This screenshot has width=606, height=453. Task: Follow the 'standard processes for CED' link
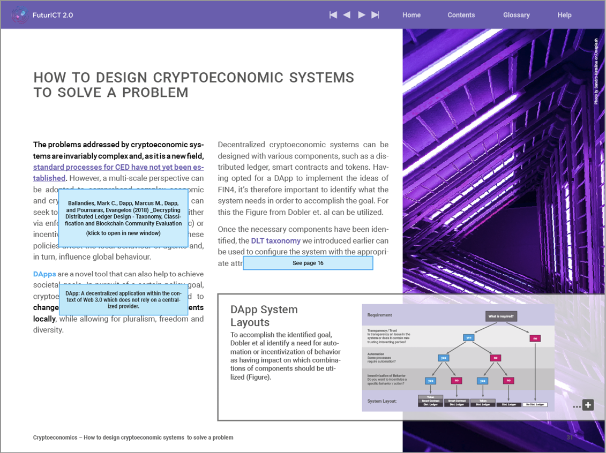coord(118,167)
